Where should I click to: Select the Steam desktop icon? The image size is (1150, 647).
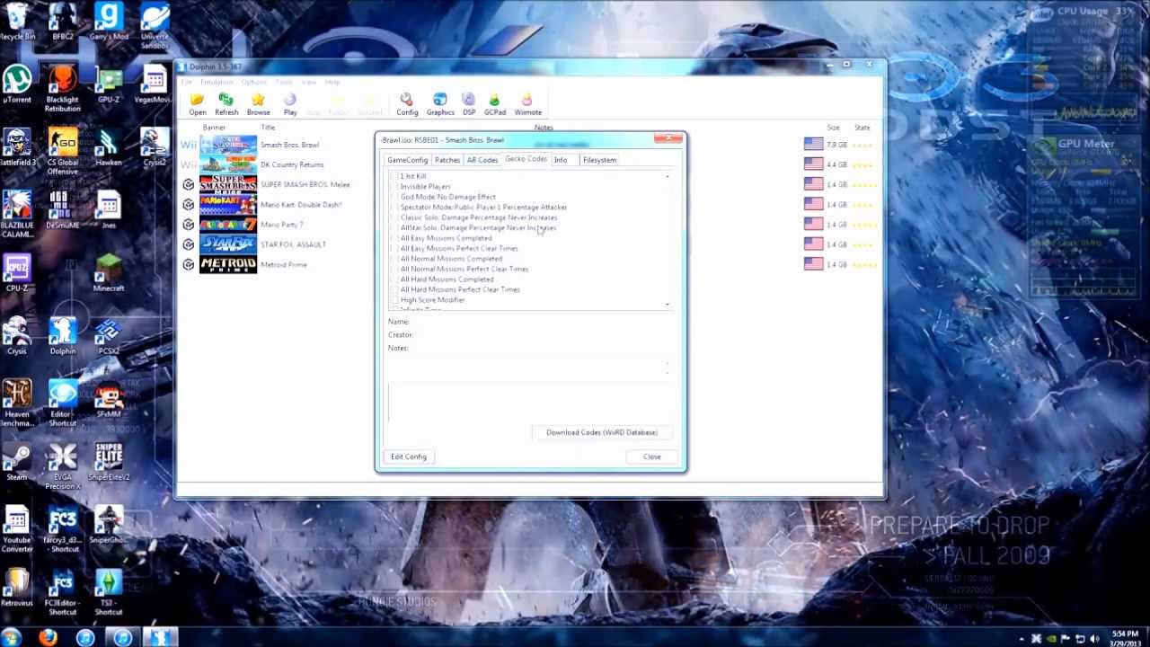pyautogui.click(x=17, y=462)
